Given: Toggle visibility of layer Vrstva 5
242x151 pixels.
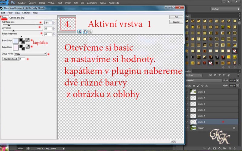Looking at the screenshot, I should click(187, 110).
